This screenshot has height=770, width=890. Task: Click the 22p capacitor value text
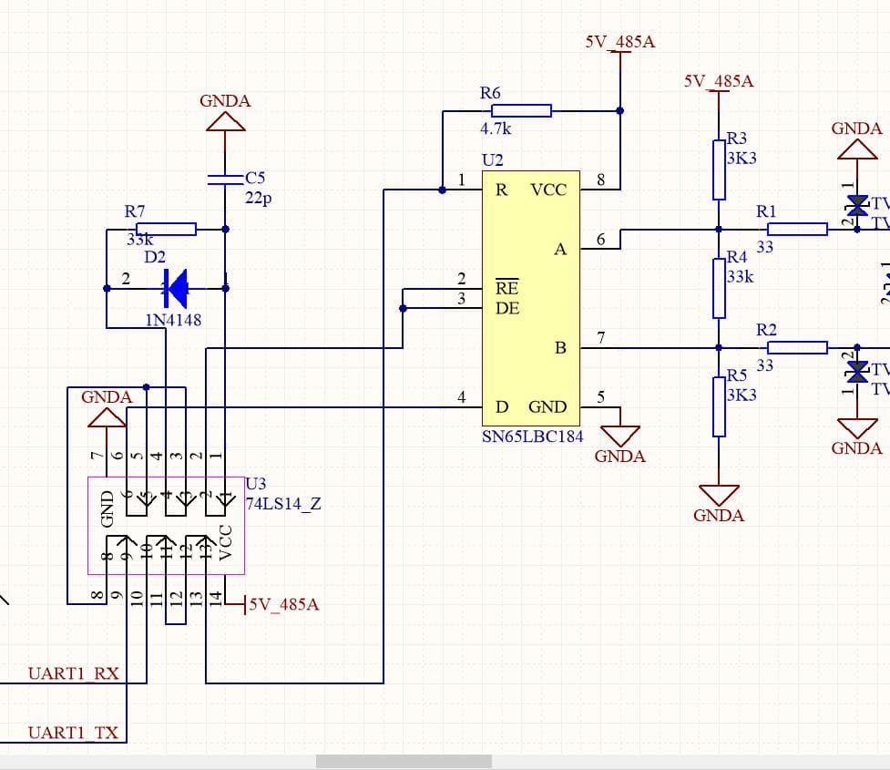pos(259,198)
